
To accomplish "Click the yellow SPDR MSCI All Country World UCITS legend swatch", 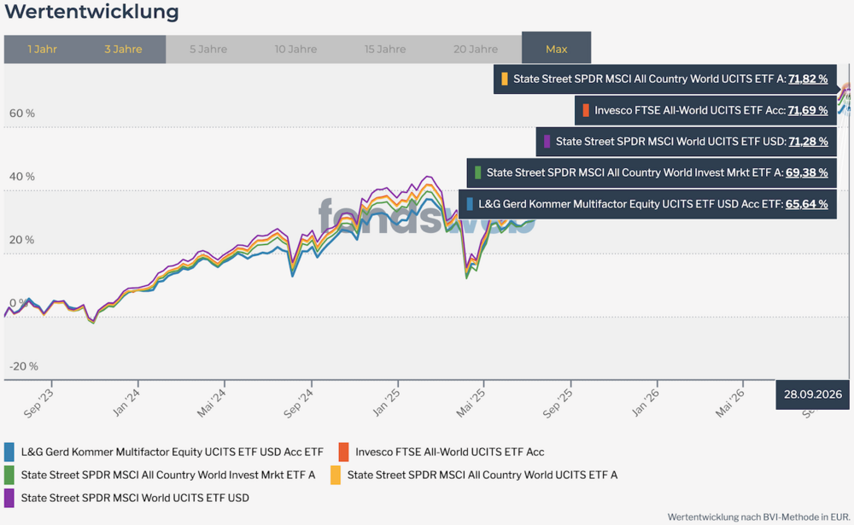I will pos(336,475).
